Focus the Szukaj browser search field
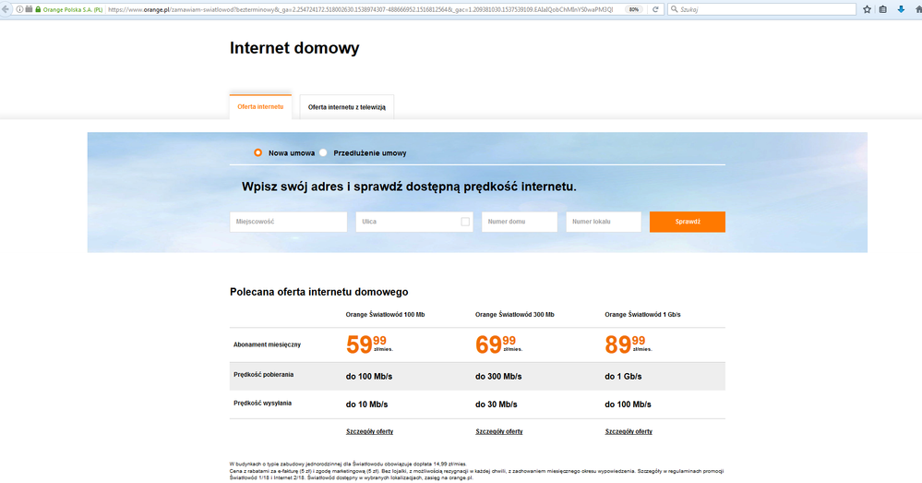This screenshot has width=922, height=483. click(761, 9)
